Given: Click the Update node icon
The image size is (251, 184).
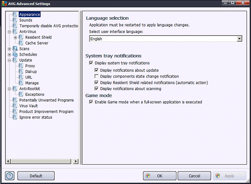Looking at the screenshot, I should (15, 60).
